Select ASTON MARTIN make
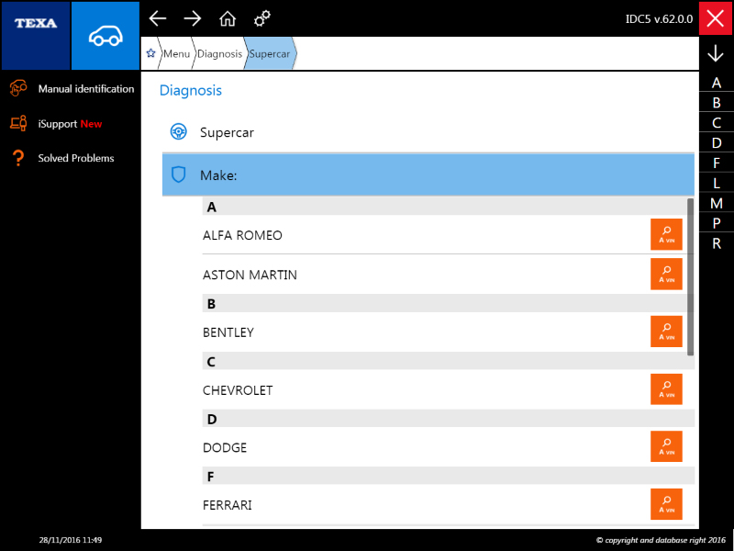 (x=250, y=275)
